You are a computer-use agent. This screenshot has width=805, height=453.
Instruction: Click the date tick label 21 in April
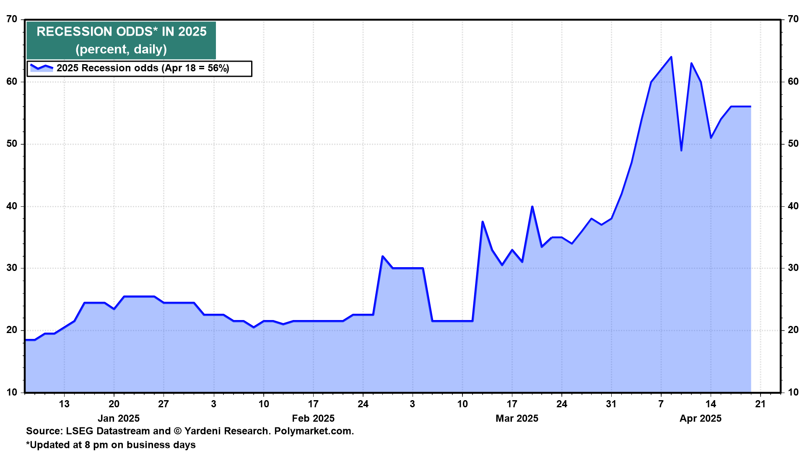[x=760, y=404]
